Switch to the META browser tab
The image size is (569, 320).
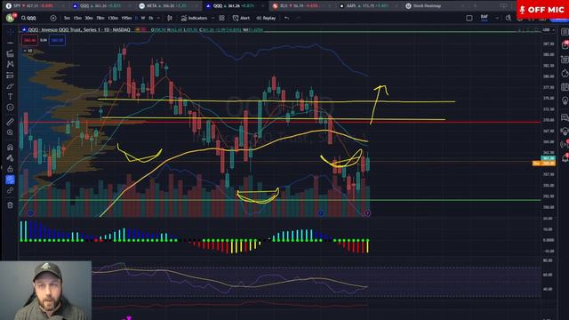pyautogui.click(x=169, y=6)
